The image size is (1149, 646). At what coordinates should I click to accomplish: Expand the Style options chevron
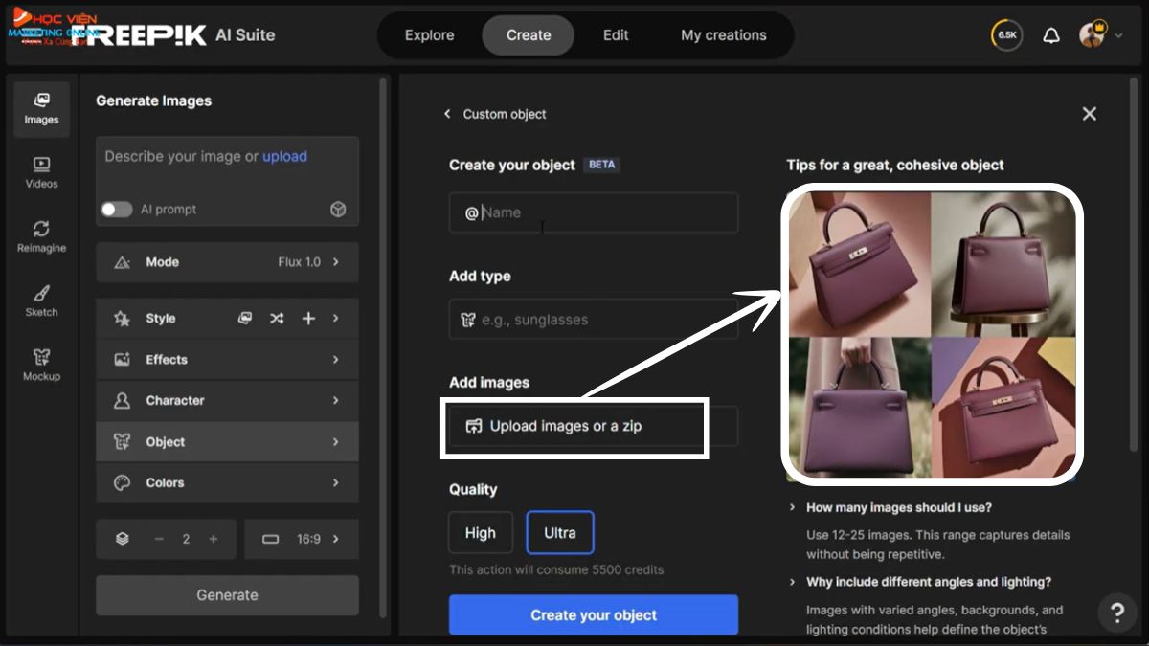click(336, 319)
